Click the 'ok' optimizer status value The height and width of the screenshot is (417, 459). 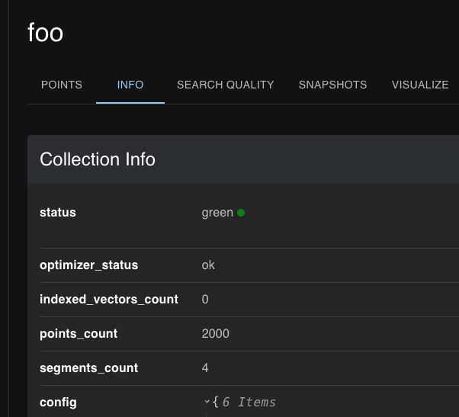click(208, 265)
